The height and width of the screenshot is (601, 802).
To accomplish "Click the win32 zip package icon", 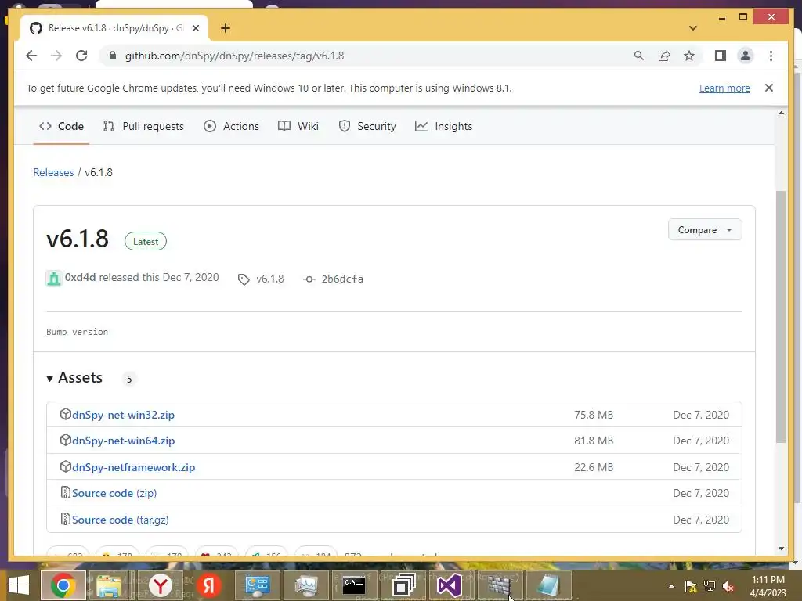I will 66,414.
